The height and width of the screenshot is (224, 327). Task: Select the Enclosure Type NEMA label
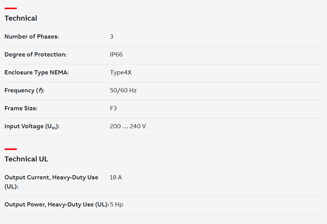pos(37,73)
